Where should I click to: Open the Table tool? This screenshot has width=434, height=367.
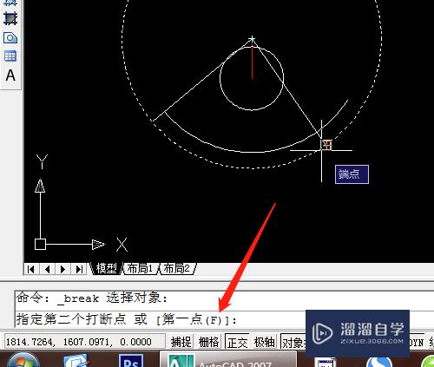[x=10, y=56]
